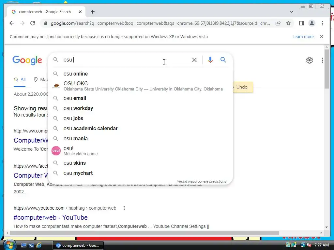Select the OSU-OKC university suggestion
This screenshot has height=250, width=334.
pyautogui.click(x=141, y=86)
